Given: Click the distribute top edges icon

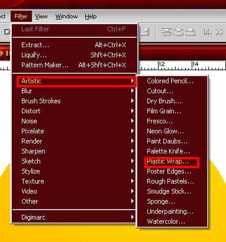Looking at the screenshot, I should coord(167,32).
